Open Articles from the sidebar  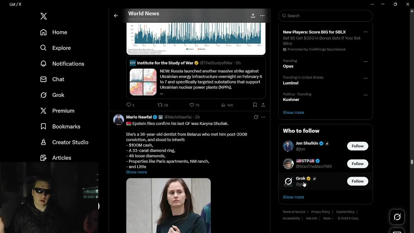pyautogui.click(x=56, y=158)
